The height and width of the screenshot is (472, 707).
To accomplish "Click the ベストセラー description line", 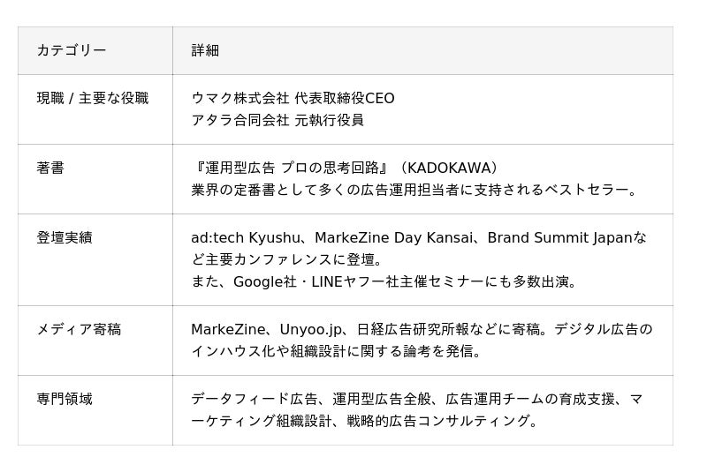I will (x=414, y=190).
